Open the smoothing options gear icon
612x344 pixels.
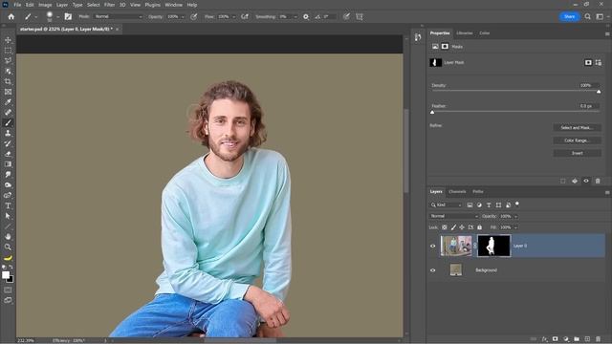click(x=306, y=17)
